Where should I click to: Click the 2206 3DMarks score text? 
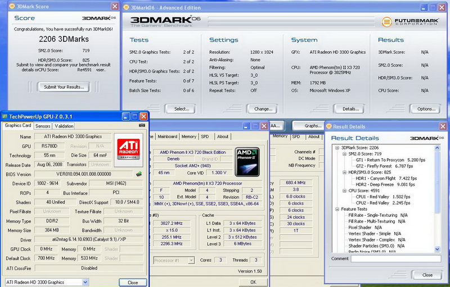pos(64,39)
